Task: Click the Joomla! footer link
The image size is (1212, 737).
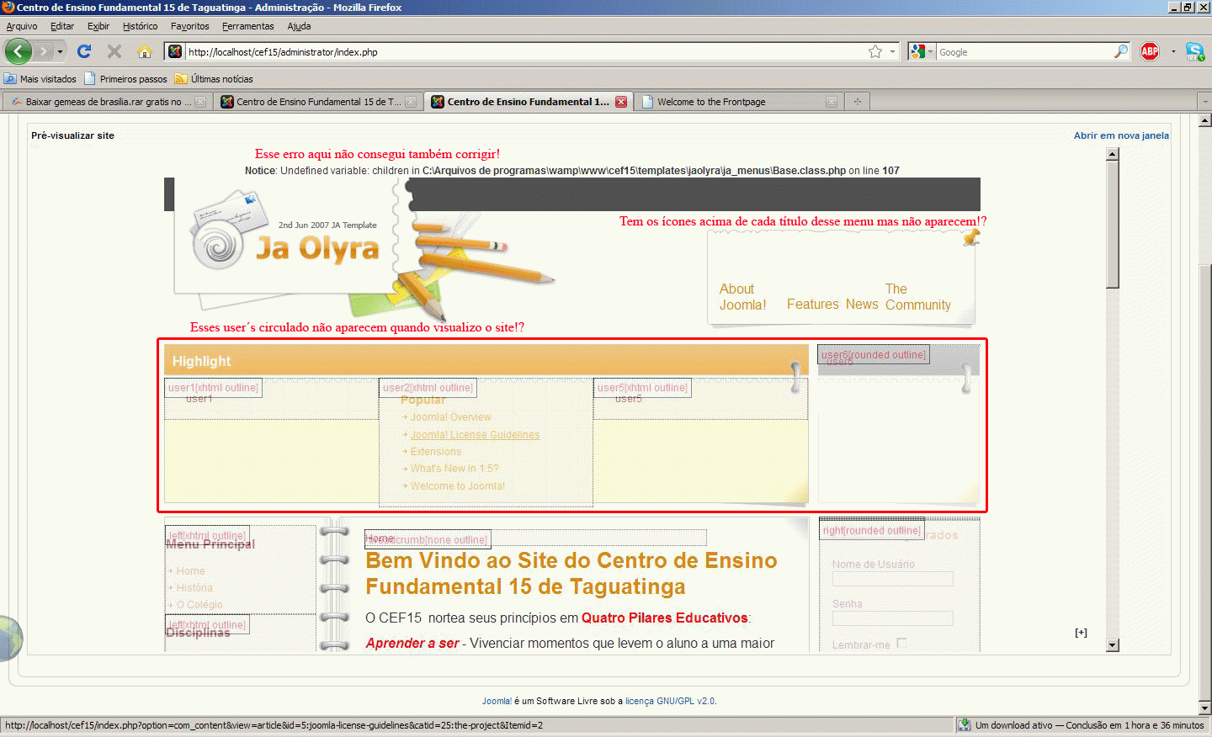Action: [x=497, y=701]
